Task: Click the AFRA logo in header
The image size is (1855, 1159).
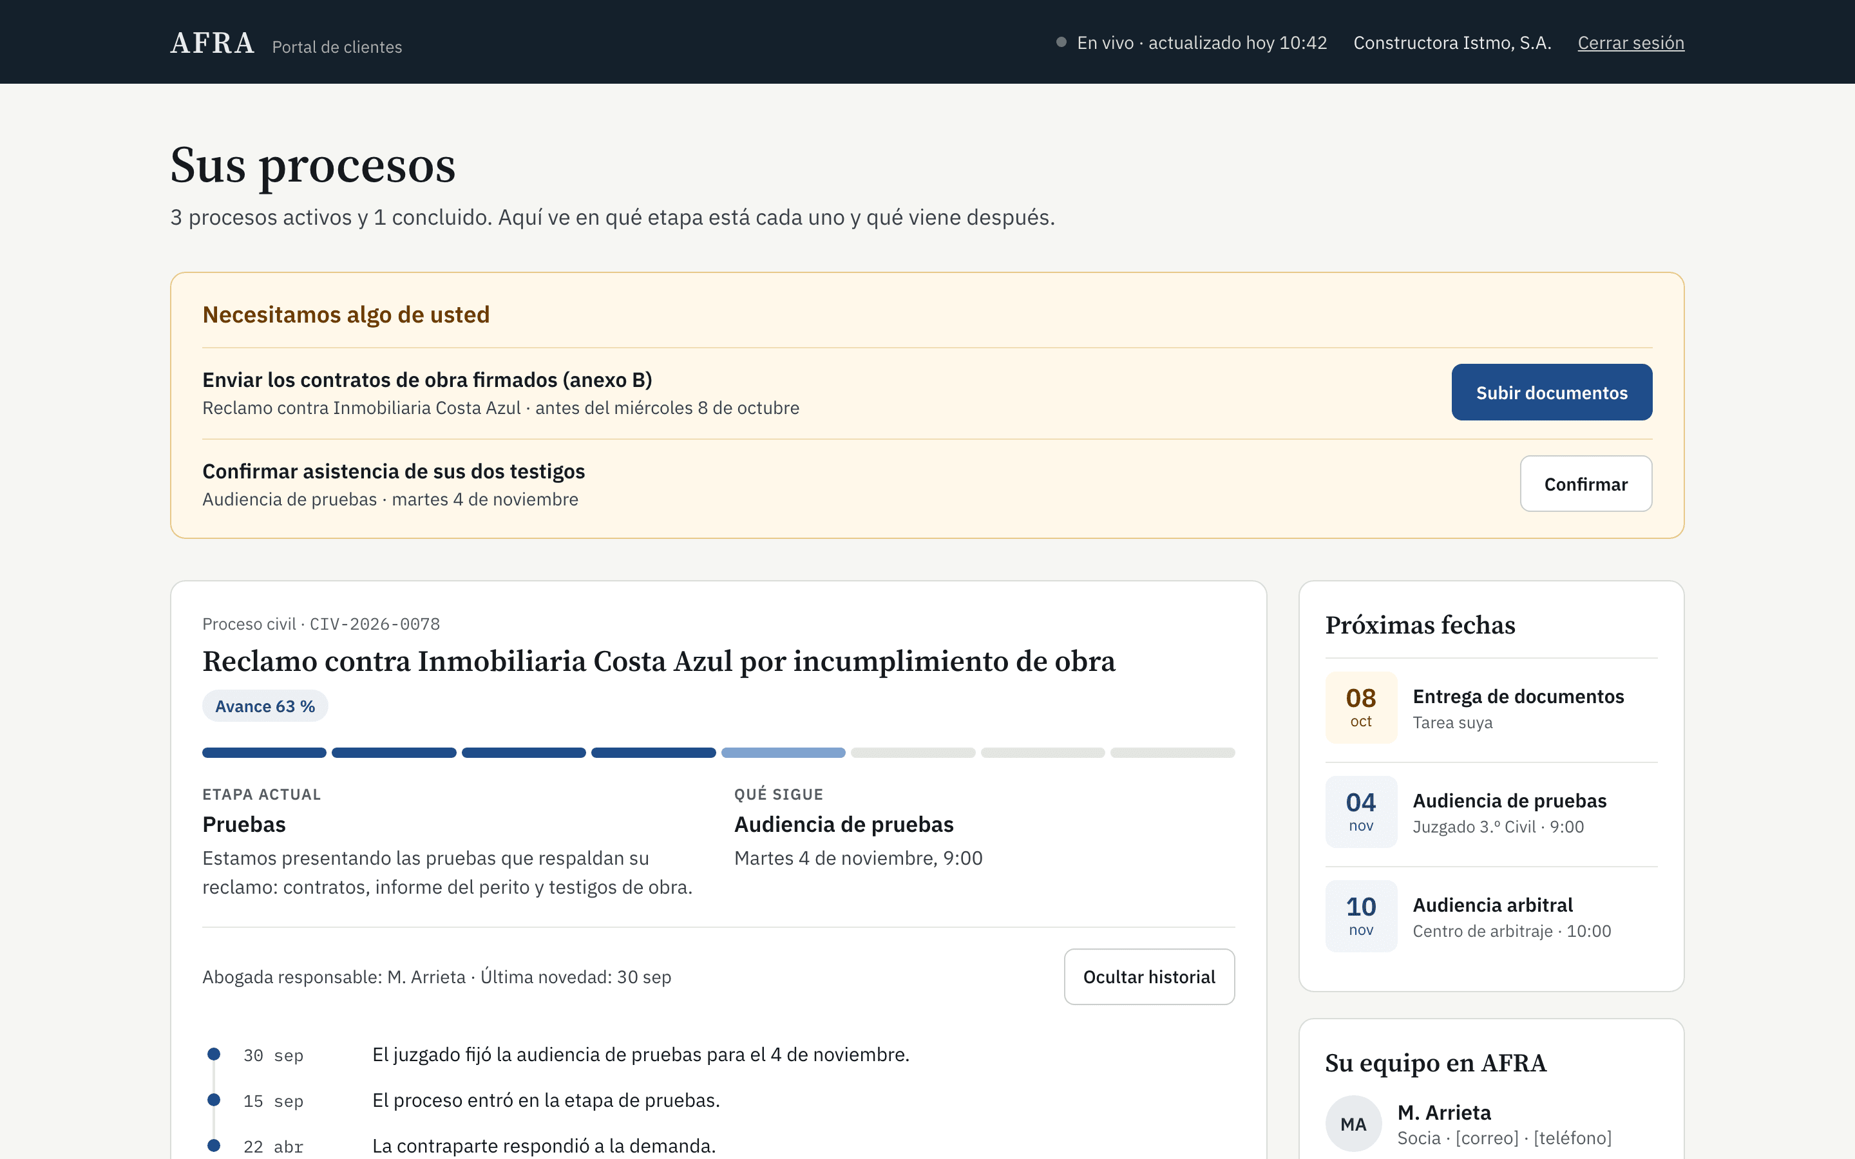Action: (x=213, y=43)
